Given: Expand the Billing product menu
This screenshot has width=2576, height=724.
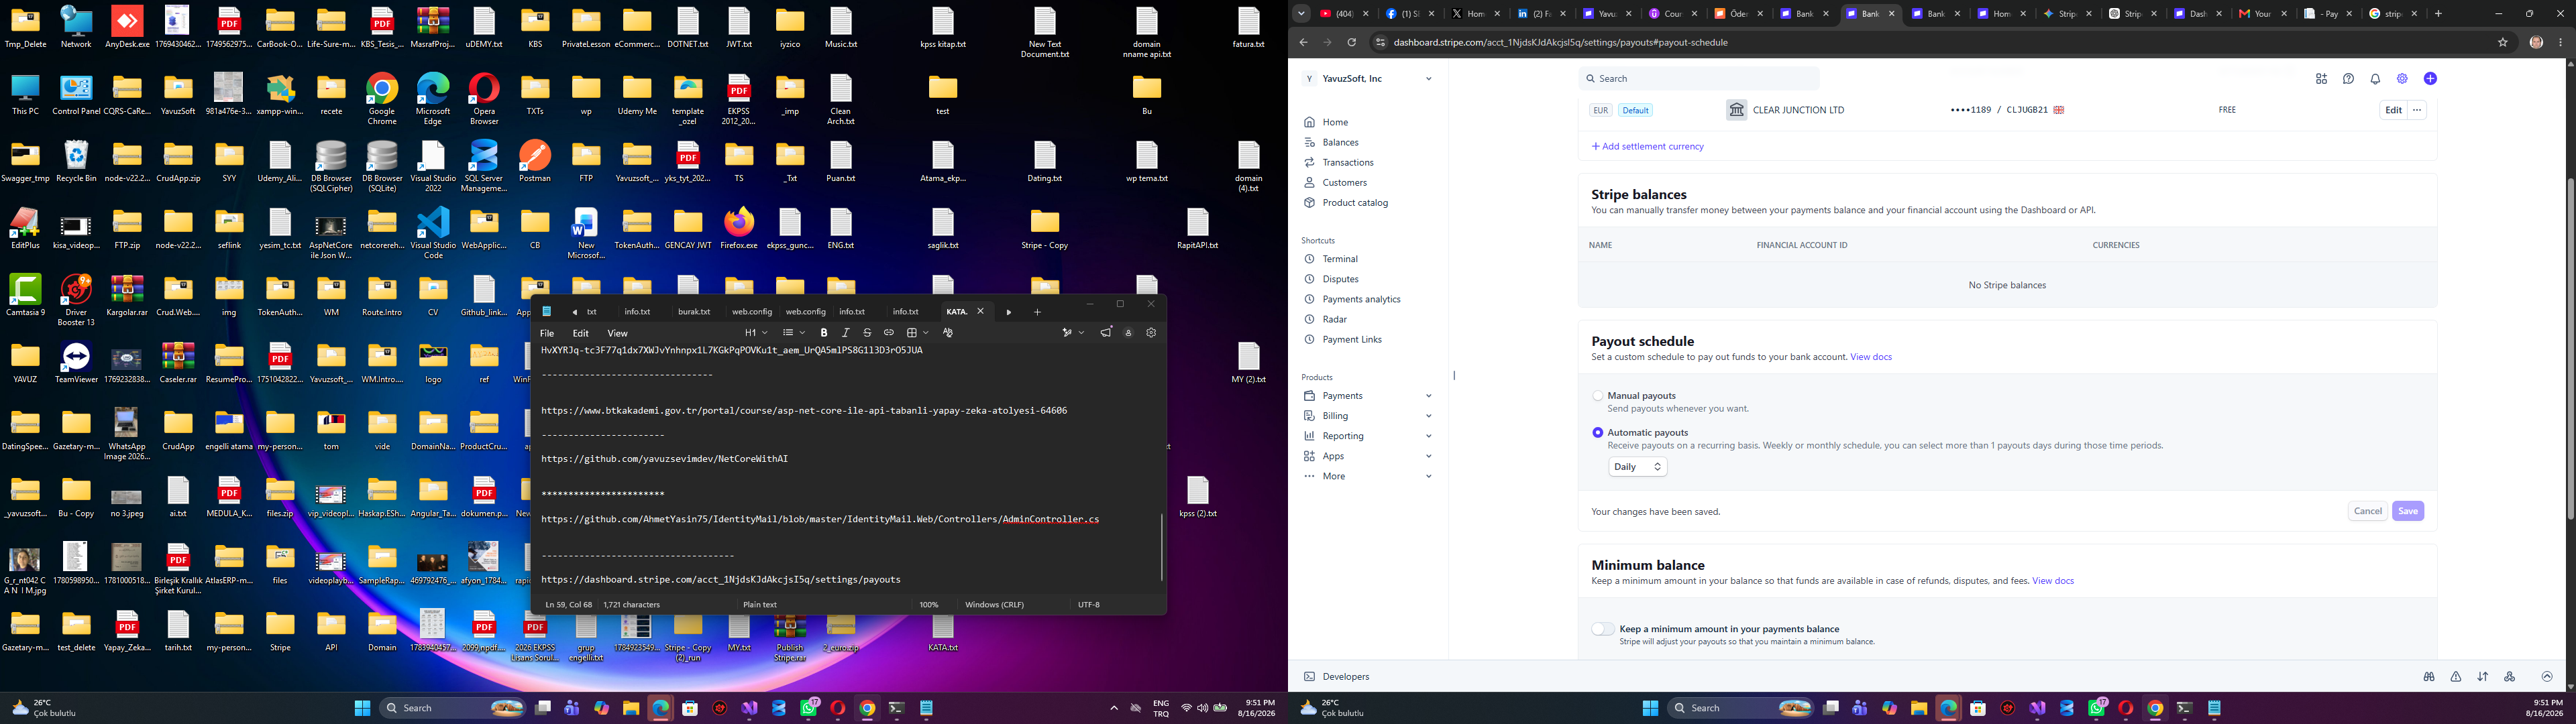Looking at the screenshot, I should [x=1368, y=416].
